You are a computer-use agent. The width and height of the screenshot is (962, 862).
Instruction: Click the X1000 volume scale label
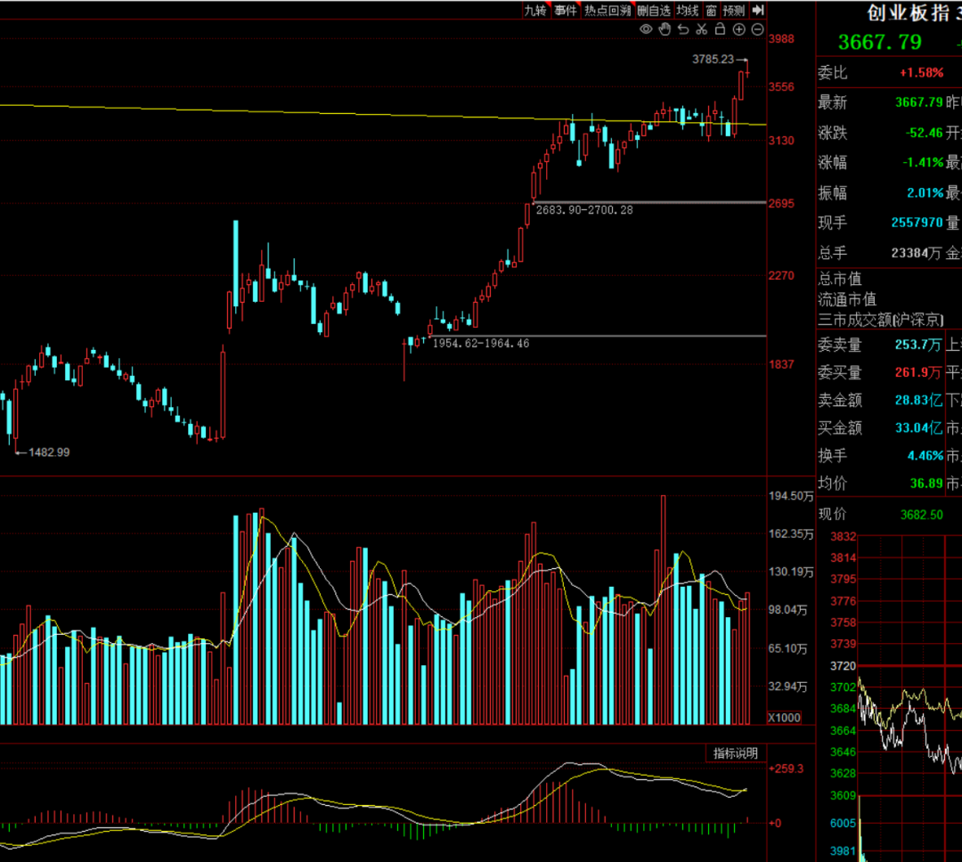785,718
